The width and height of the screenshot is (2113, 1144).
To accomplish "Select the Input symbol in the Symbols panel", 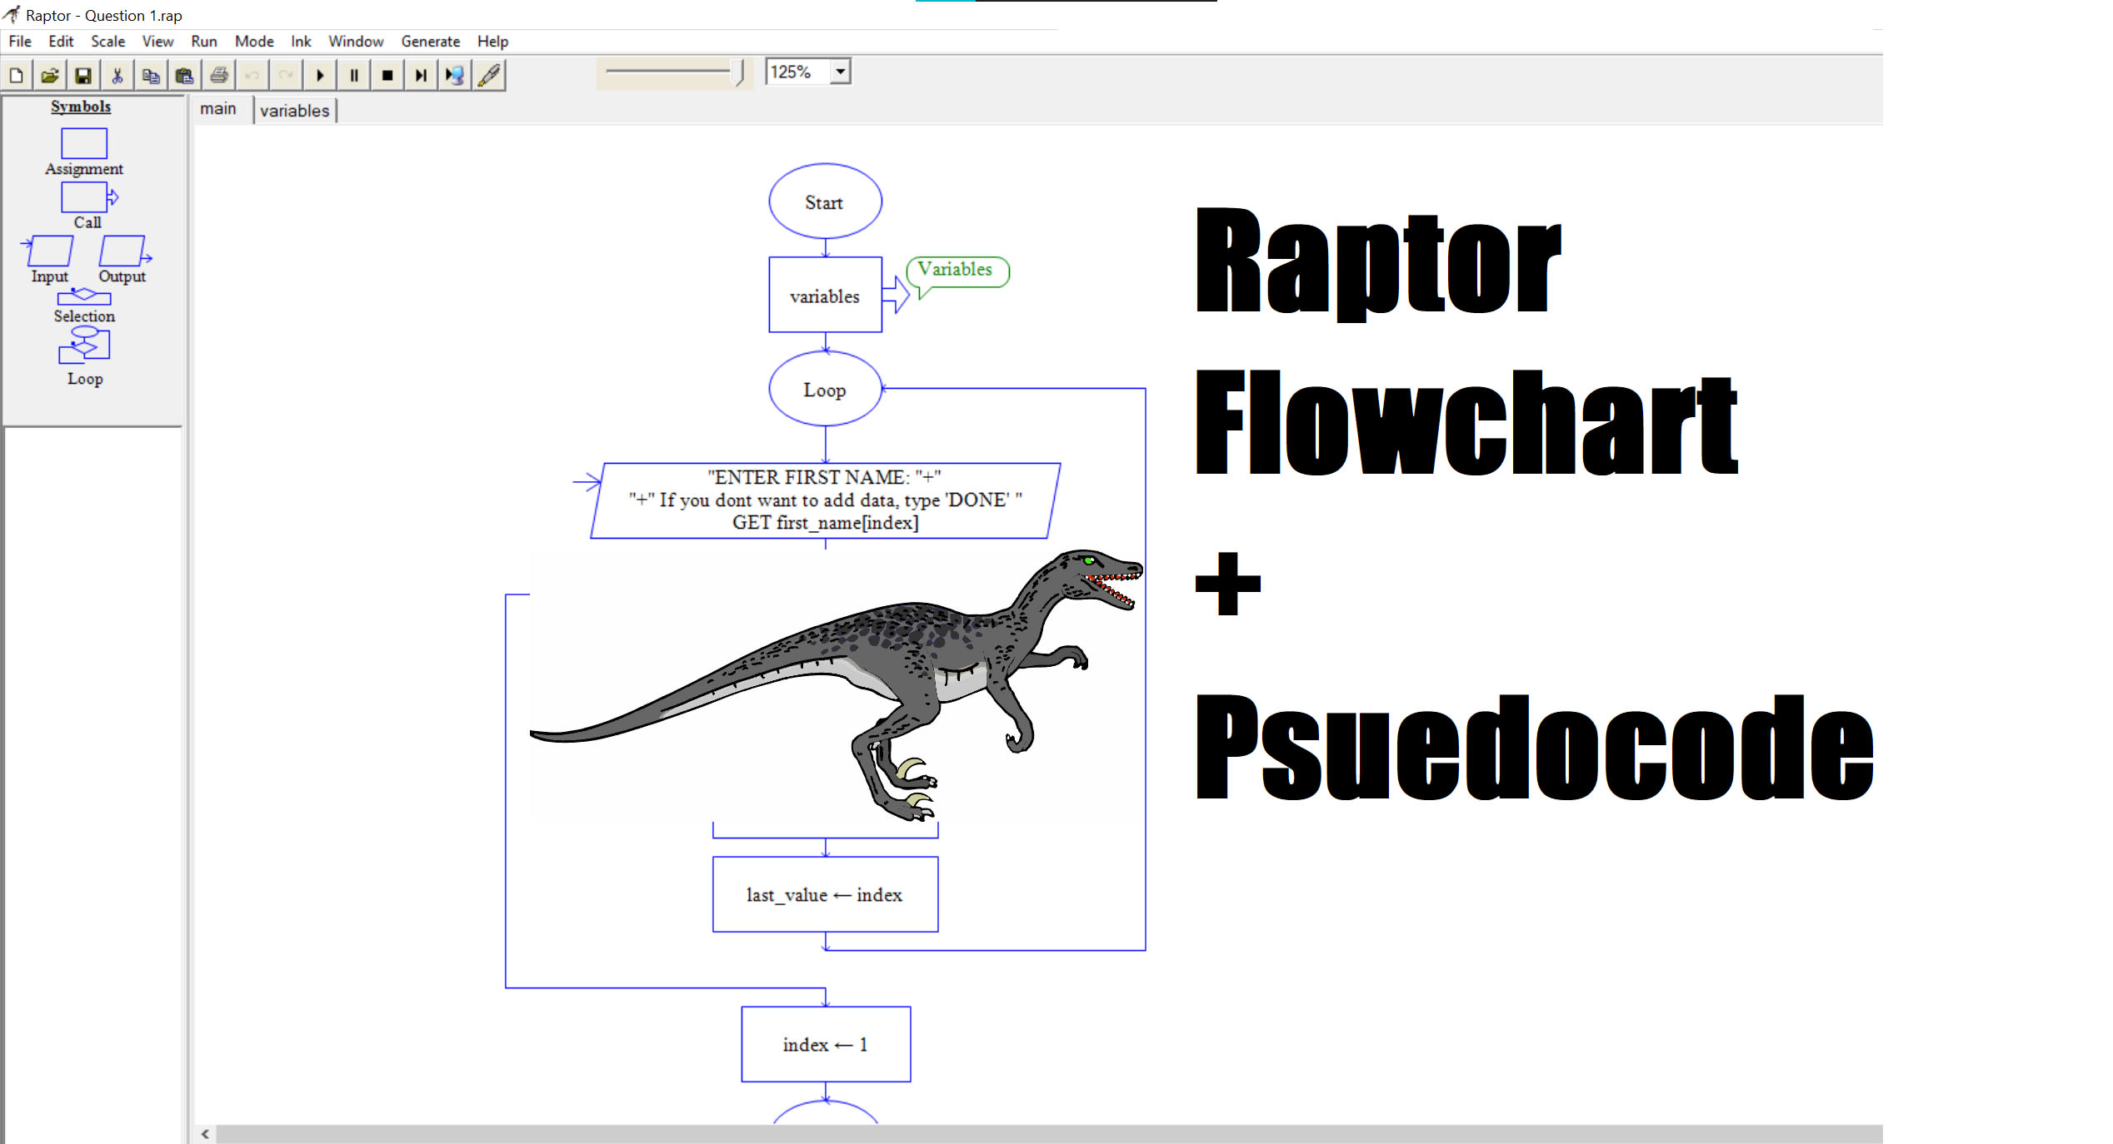I will [x=47, y=252].
